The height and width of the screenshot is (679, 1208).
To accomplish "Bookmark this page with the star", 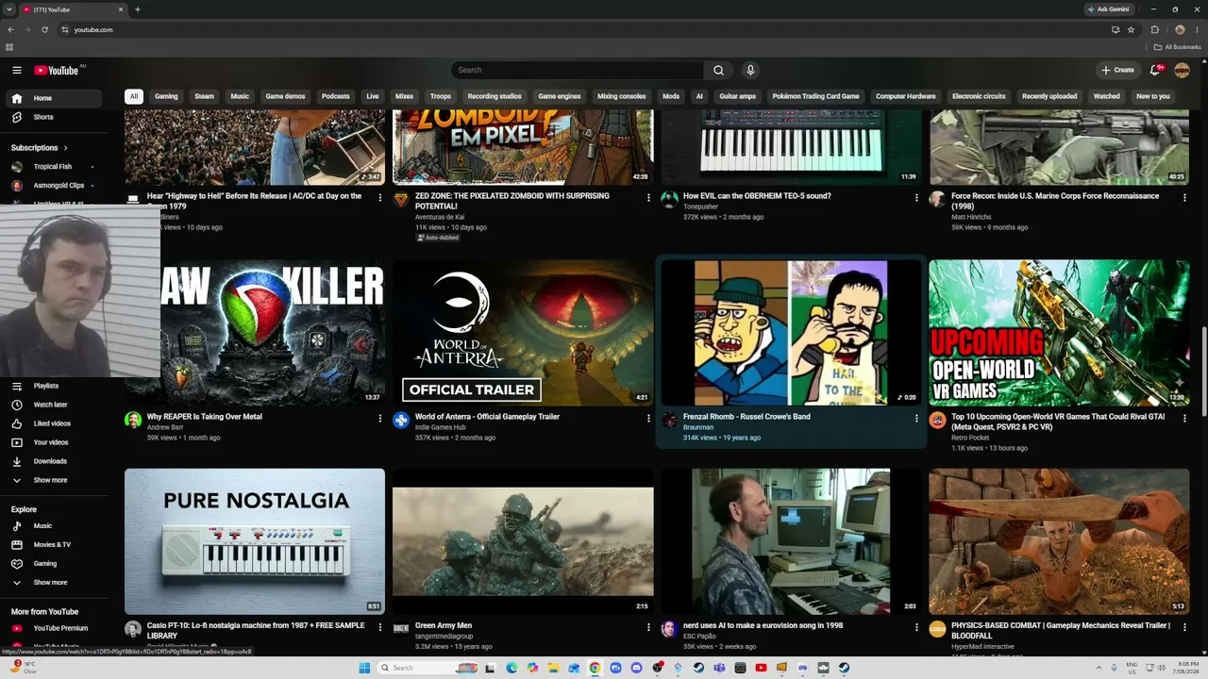I will tap(1131, 29).
